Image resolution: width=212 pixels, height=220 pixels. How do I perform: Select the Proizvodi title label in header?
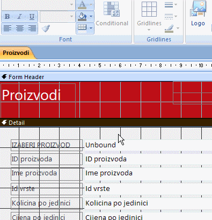coord(38,101)
